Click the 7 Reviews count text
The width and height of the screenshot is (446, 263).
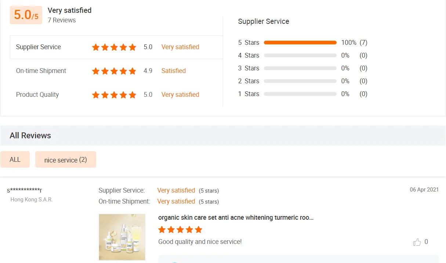[x=62, y=20]
